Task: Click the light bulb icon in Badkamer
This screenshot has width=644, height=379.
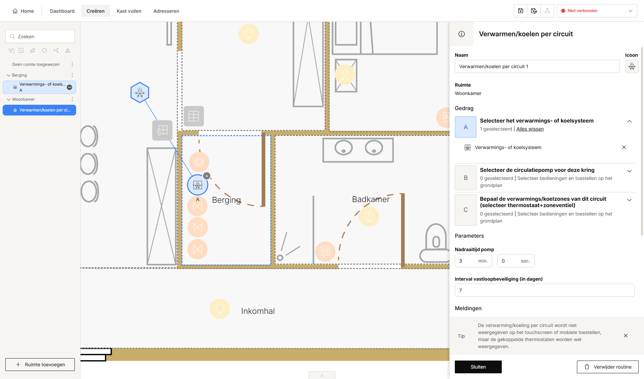Action: [x=369, y=217]
